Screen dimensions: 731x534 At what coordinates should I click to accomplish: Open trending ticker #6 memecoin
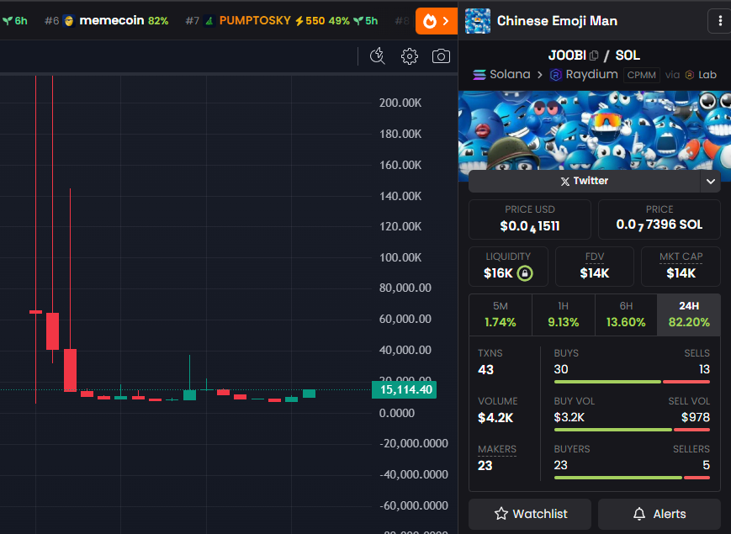click(x=107, y=21)
